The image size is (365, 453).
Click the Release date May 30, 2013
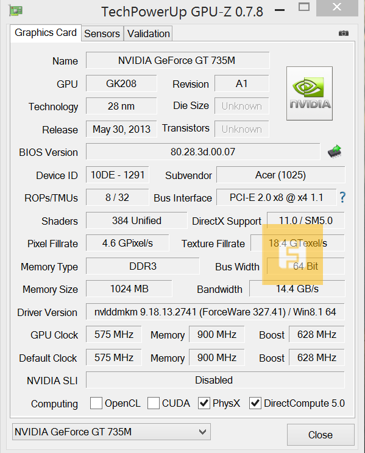click(121, 129)
